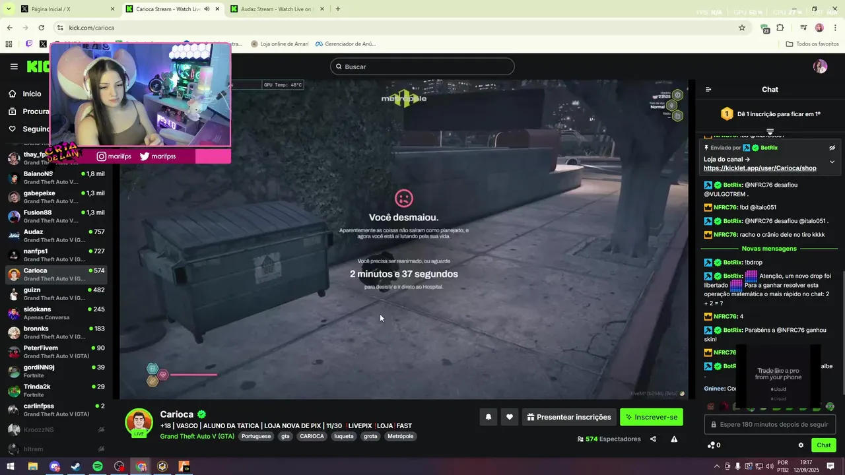Click the Início home icon in sidebar

[13, 94]
